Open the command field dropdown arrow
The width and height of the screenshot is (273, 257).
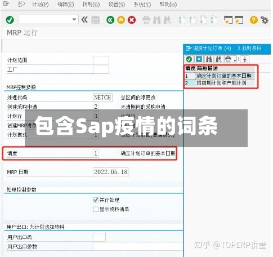[74, 19]
